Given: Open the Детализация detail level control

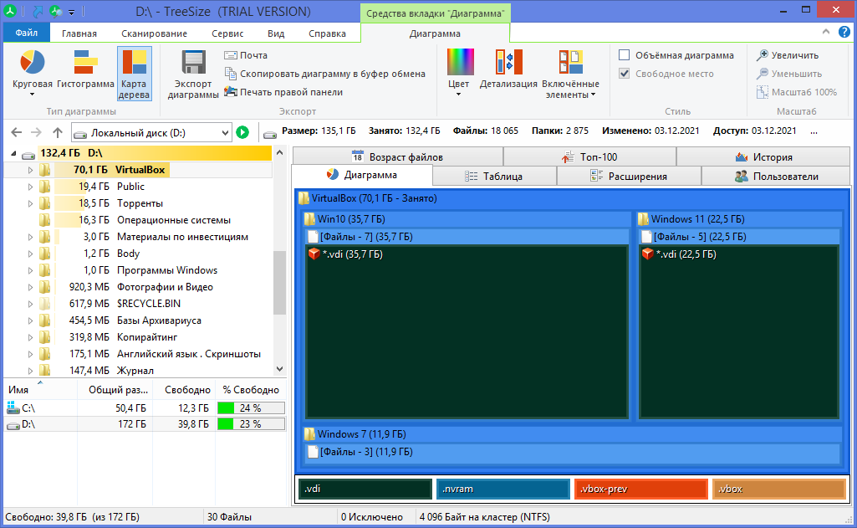Looking at the screenshot, I should (x=509, y=69).
